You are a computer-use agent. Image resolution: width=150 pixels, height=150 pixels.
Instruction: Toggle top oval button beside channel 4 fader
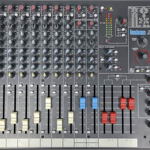click(x=21, y=85)
